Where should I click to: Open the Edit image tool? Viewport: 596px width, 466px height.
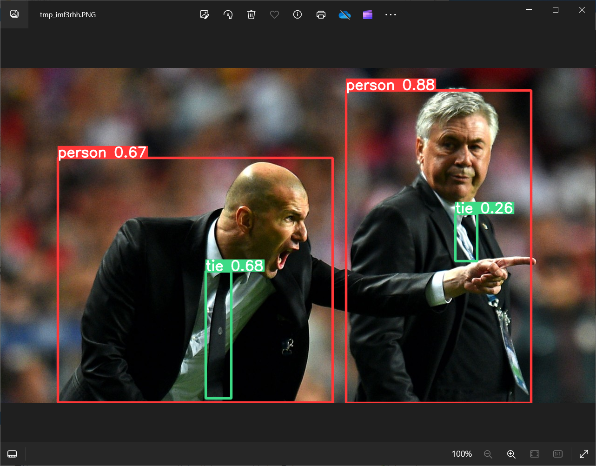point(205,14)
